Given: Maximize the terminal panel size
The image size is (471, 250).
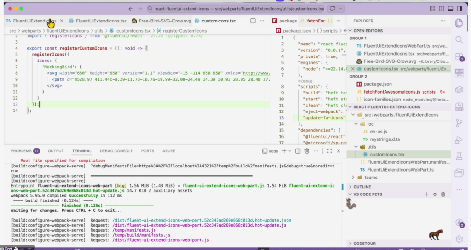Looking at the screenshot, I should [329, 150].
